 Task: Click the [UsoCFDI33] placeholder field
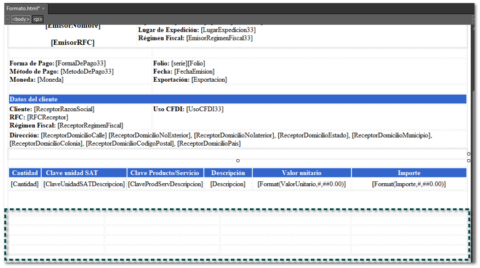point(204,109)
